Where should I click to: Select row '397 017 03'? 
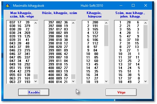coord(58,29)
